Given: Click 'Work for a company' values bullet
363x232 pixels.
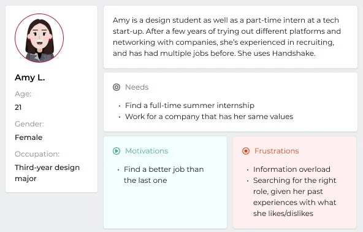Looking at the screenshot, I should coord(209,117).
